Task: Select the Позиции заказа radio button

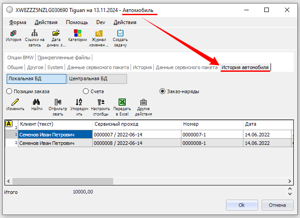Action: pyautogui.click(x=9, y=91)
